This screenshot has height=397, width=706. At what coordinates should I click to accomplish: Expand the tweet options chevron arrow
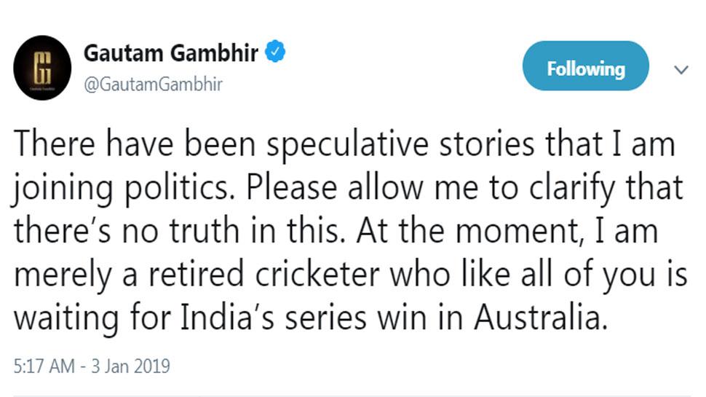pos(681,70)
